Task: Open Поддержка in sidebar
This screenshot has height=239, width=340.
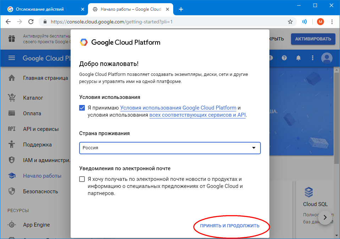Action: pyautogui.click(x=38, y=145)
